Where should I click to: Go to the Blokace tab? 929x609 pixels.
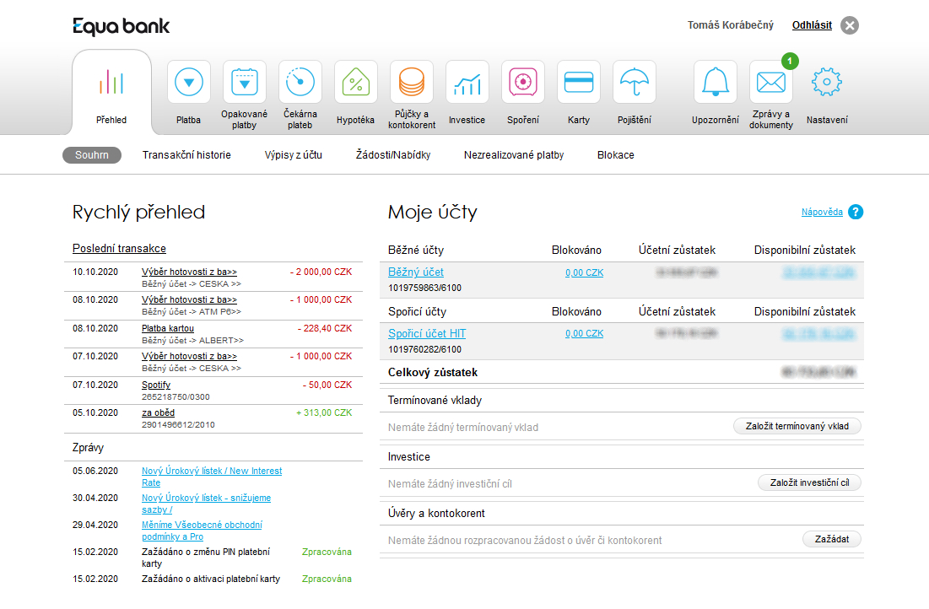tap(615, 155)
